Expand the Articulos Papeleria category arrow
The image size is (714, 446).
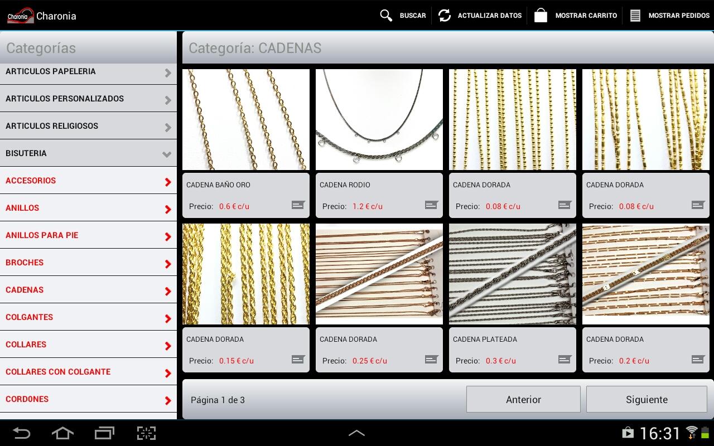(168, 72)
